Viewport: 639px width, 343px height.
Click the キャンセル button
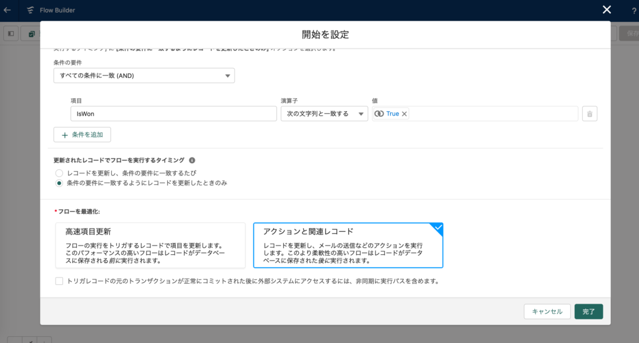tap(547, 311)
